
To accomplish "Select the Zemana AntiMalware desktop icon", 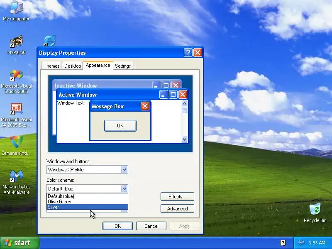I will (16, 146).
